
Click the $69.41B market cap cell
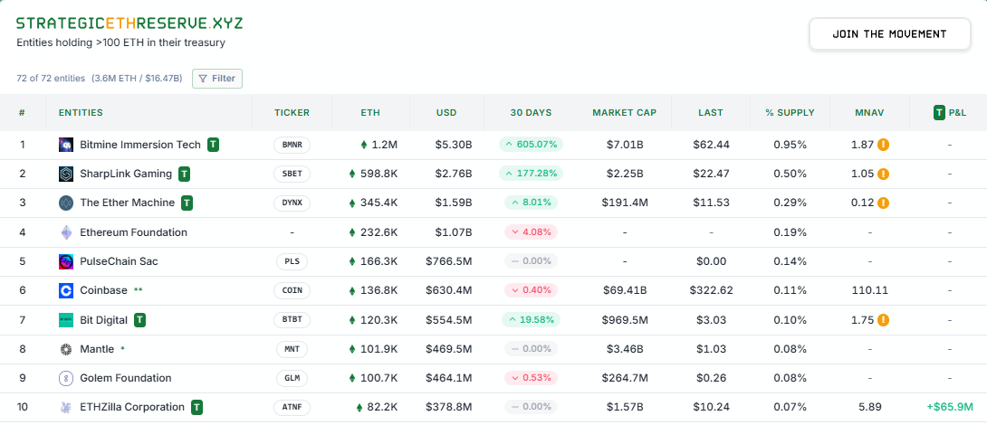click(x=625, y=290)
